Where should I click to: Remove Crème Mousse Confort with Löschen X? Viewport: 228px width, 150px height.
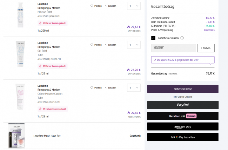coord(106,87)
